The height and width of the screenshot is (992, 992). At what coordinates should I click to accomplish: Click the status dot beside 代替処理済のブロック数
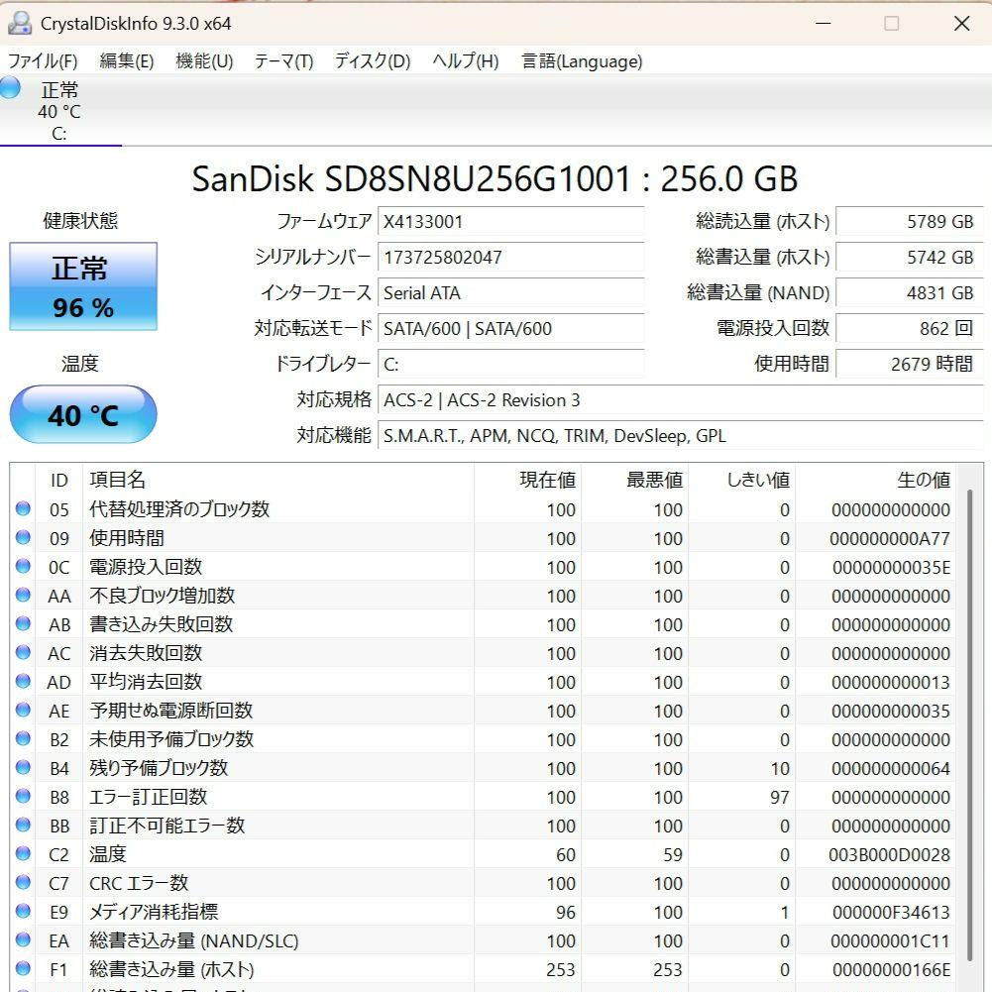pos(25,509)
